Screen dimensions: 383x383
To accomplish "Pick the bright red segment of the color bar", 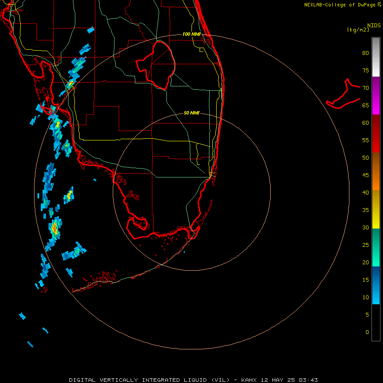I will pyautogui.click(x=376, y=143).
